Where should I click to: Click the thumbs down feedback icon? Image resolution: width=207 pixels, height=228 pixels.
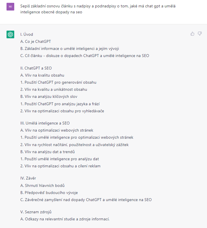pos(200,34)
